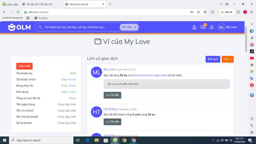This screenshot has height=144, width=256.
Task: Open saved passwords key icon
Action: point(192,12)
